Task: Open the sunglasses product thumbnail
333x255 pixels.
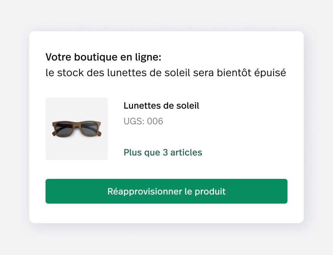Action: pos(77,129)
